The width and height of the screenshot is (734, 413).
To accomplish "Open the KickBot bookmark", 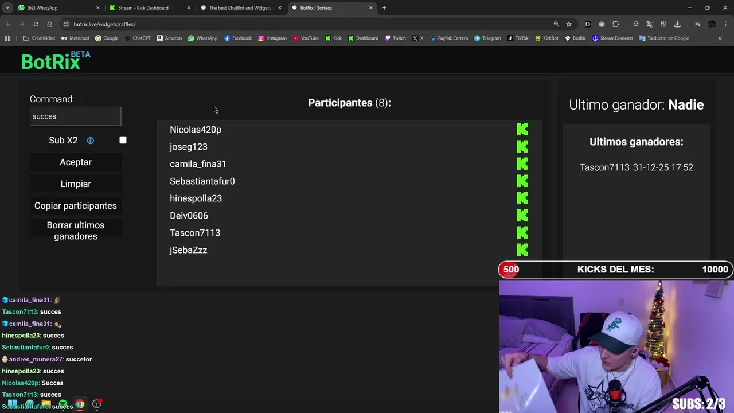I will click(546, 38).
